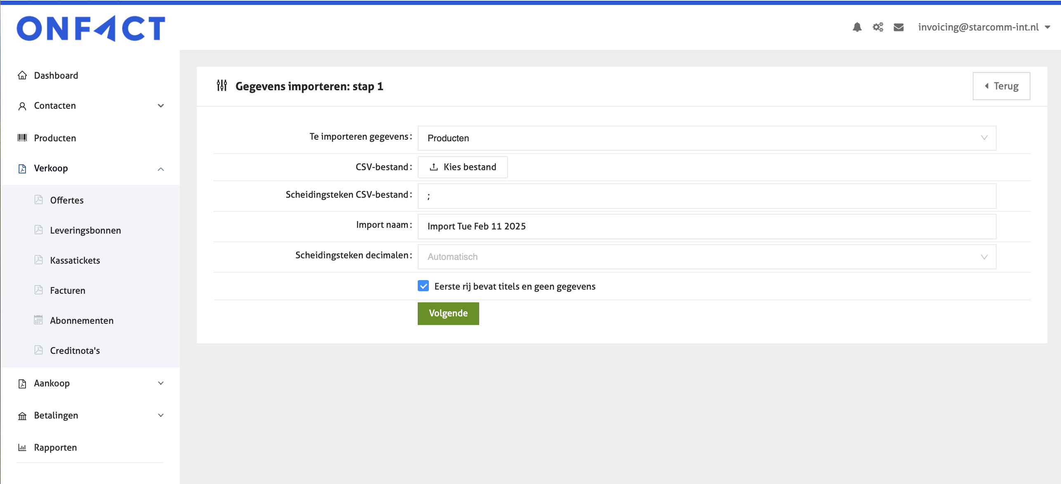Image resolution: width=1061 pixels, height=484 pixels.
Task: Click the notification bell icon
Action: pyautogui.click(x=857, y=27)
